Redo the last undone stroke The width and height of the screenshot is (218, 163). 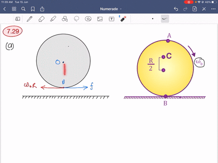point(185,9)
